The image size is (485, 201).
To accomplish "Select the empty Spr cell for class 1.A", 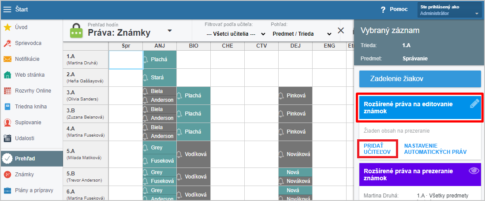I will pos(126,60).
